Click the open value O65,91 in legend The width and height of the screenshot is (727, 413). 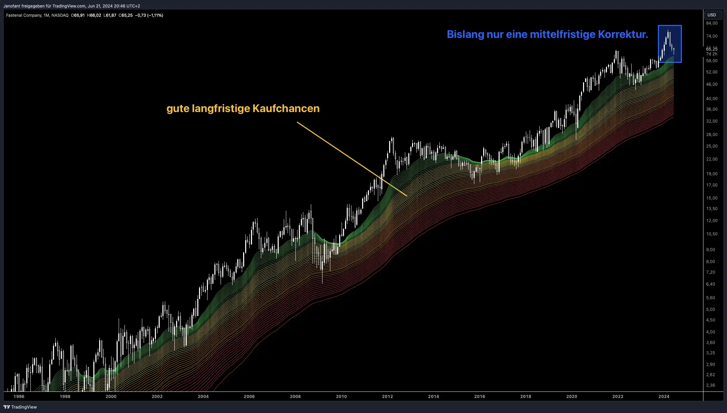click(x=78, y=15)
